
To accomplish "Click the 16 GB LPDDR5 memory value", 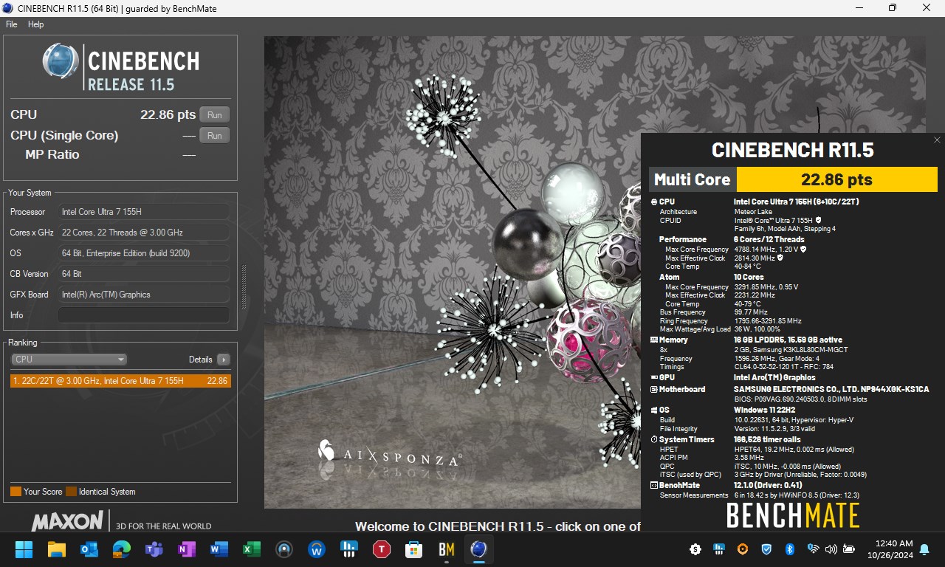I will pyautogui.click(x=788, y=340).
